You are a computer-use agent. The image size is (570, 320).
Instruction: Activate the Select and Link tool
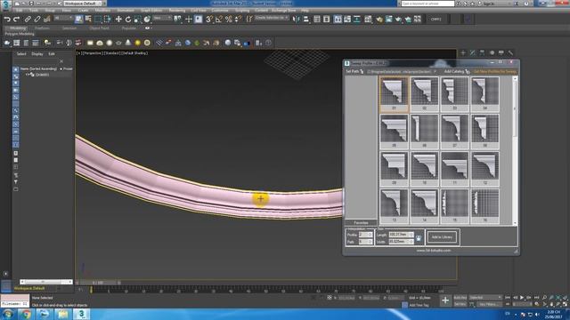pos(28,20)
